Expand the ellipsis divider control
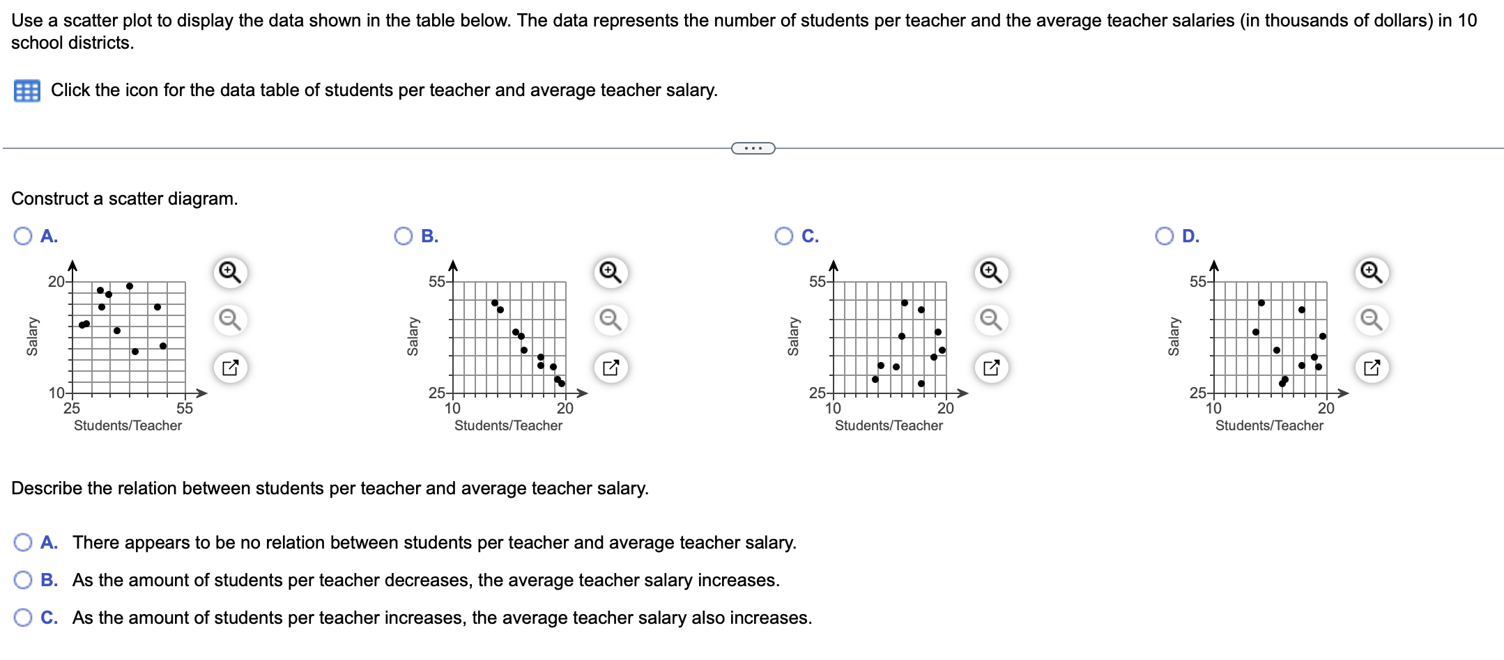The width and height of the screenshot is (1504, 660). coord(753,148)
